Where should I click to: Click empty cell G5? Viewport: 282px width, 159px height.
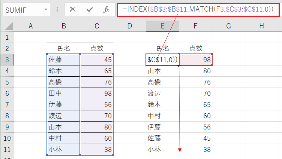pos(228,82)
